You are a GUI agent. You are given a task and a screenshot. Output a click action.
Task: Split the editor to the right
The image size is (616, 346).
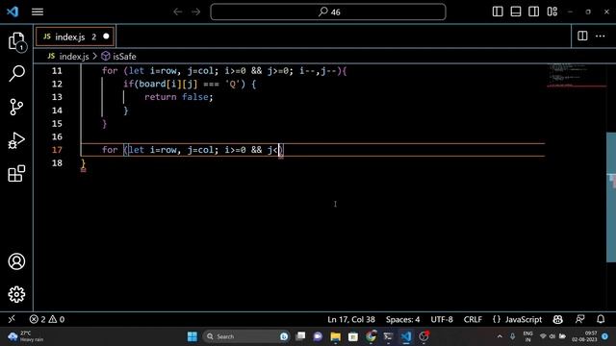point(582,37)
